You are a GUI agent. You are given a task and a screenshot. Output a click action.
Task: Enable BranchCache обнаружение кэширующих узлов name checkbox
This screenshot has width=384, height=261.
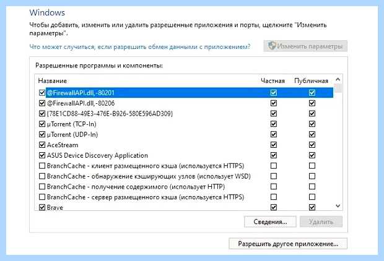[42, 176]
